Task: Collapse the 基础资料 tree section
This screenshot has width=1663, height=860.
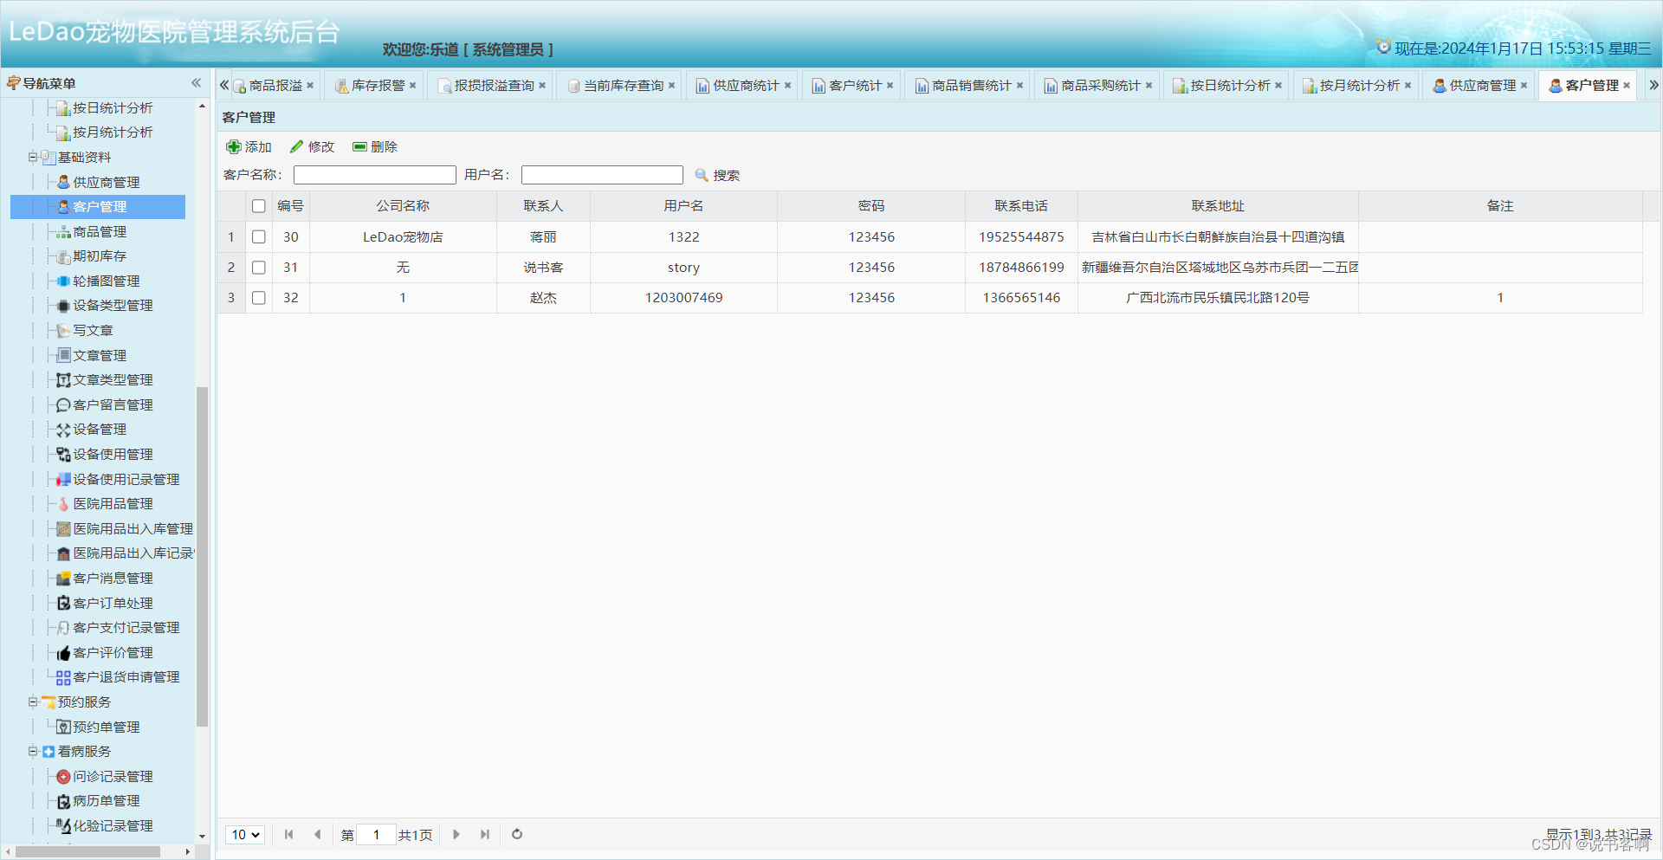Action: pos(31,157)
